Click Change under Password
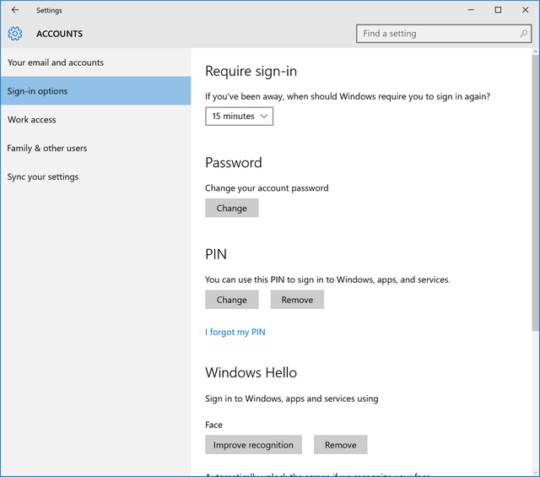The height and width of the screenshot is (477, 540). point(232,208)
